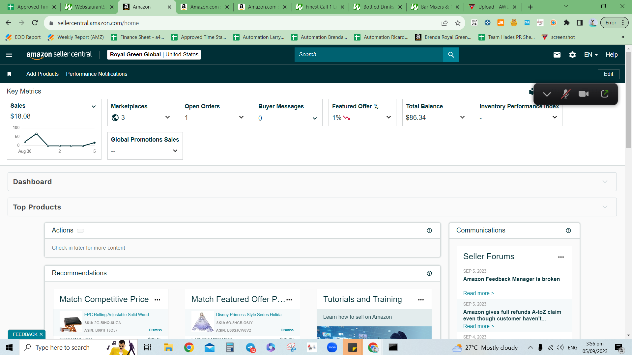This screenshot has height=355, width=632.
Task: Open Match Competitive Price options menu
Action: [158, 300]
